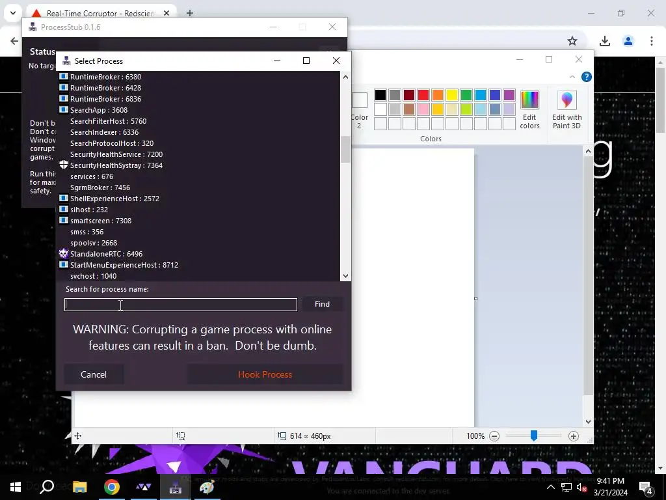Pick purple color swatch in Paint
The image size is (666, 500).
[509, 95]
